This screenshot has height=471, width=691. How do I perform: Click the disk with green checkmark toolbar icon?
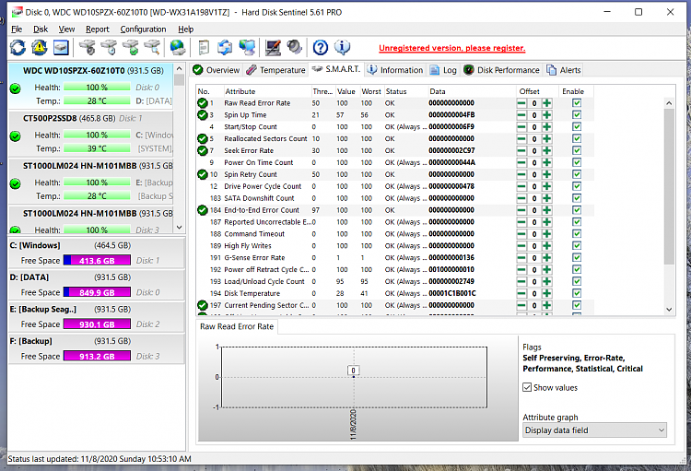point(131,47)
